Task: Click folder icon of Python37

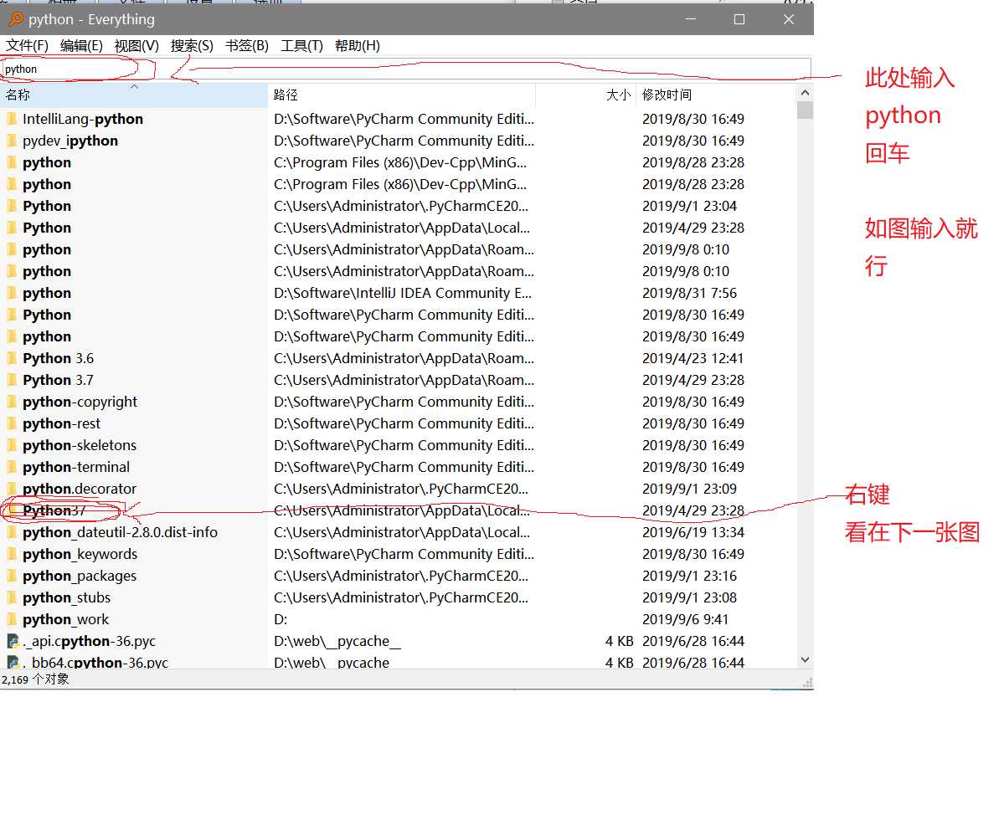Action: coord(12,510)
